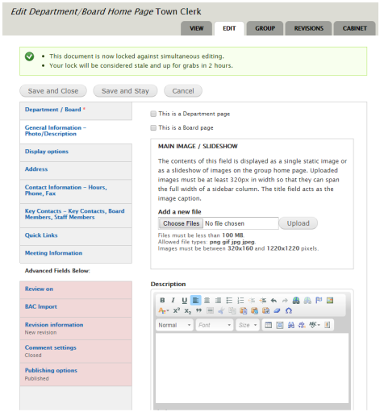Decrease indent in the editor
The image size is (380, 416).
point(252,300)
